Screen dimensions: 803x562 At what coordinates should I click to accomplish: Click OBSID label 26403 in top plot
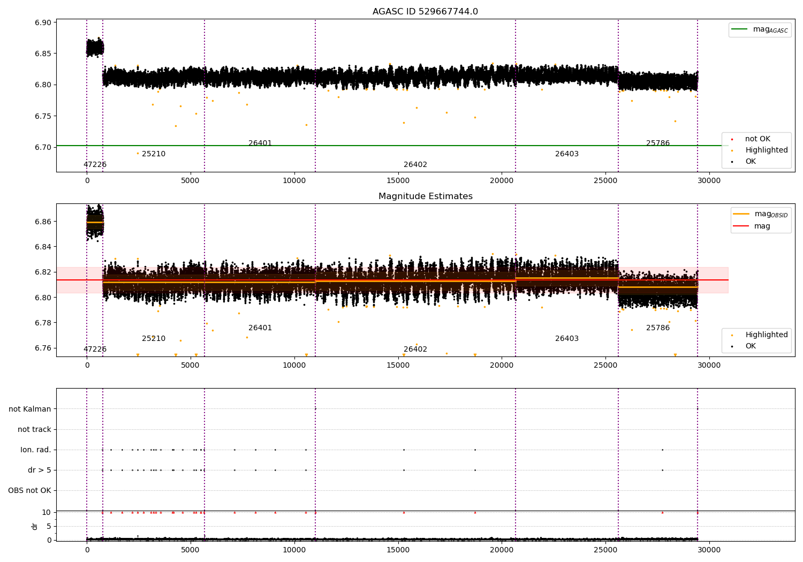tap(567, 154)
